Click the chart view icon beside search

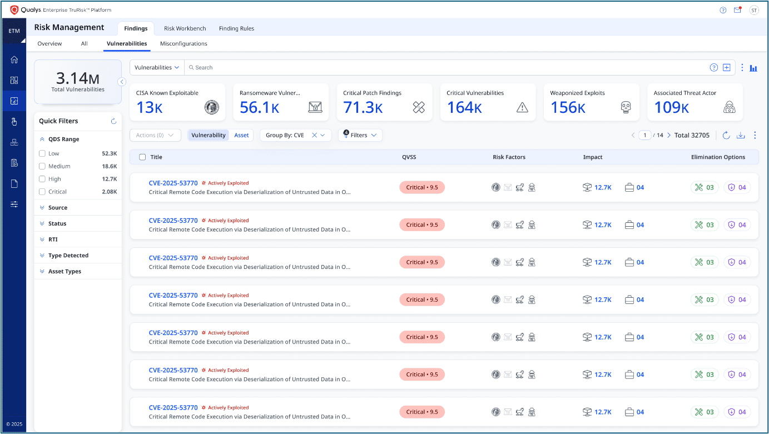[x=753, y=68]
